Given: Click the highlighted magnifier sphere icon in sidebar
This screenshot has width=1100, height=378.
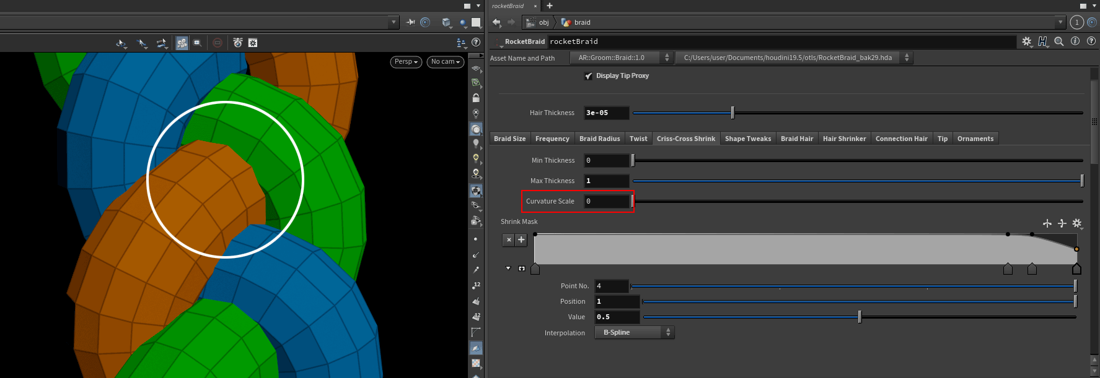Looking at the screenshot, I should click(x=476, y=129).
